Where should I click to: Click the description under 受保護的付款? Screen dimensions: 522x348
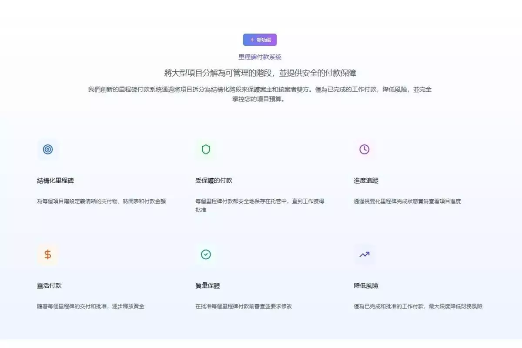pyautogui.click(x=260, y=205)
